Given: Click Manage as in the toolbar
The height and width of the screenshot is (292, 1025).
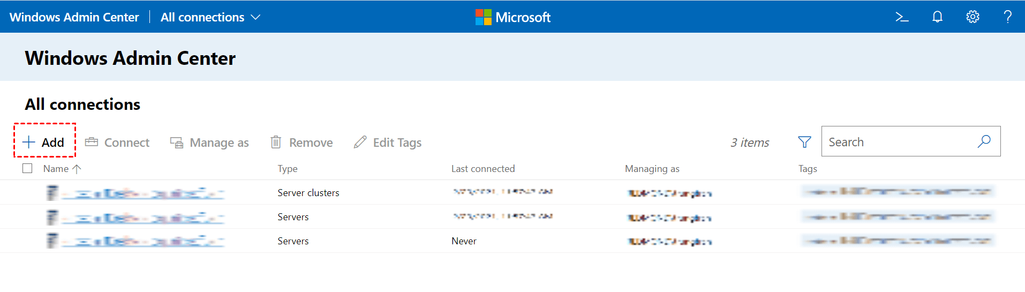Looking at the screenshot, I should (209, 143).
